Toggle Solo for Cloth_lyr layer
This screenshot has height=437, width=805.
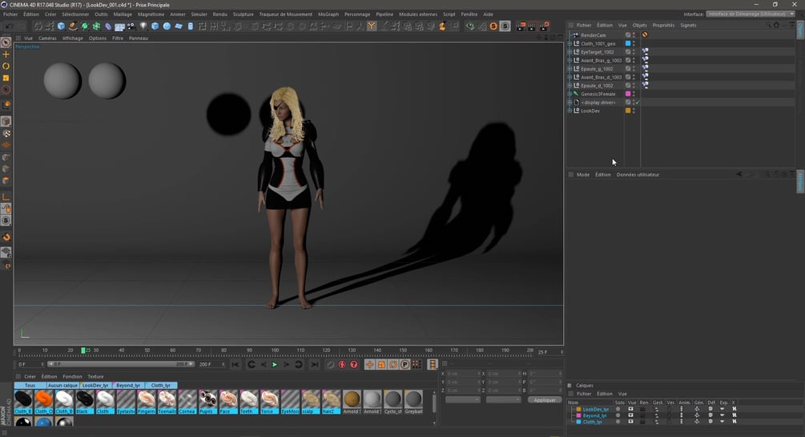tap(618, 422)
